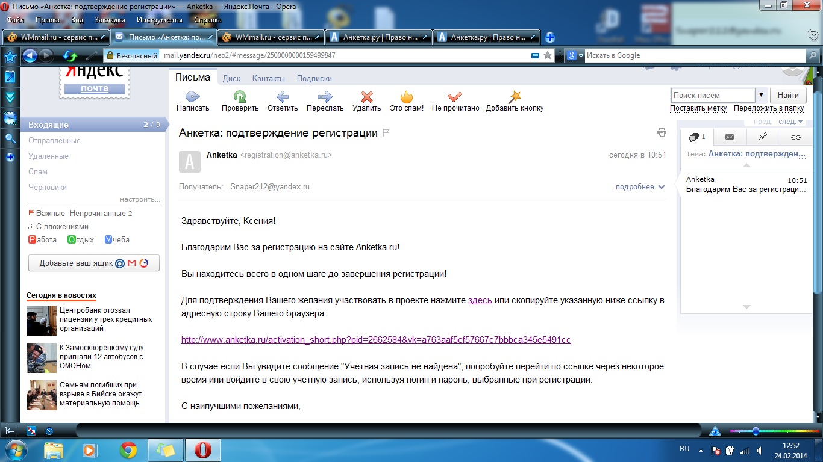This screenshot has height=462, width=823.
Task: Click the plus add-panel icon in sidebar
Action: (x=10, y=158)
